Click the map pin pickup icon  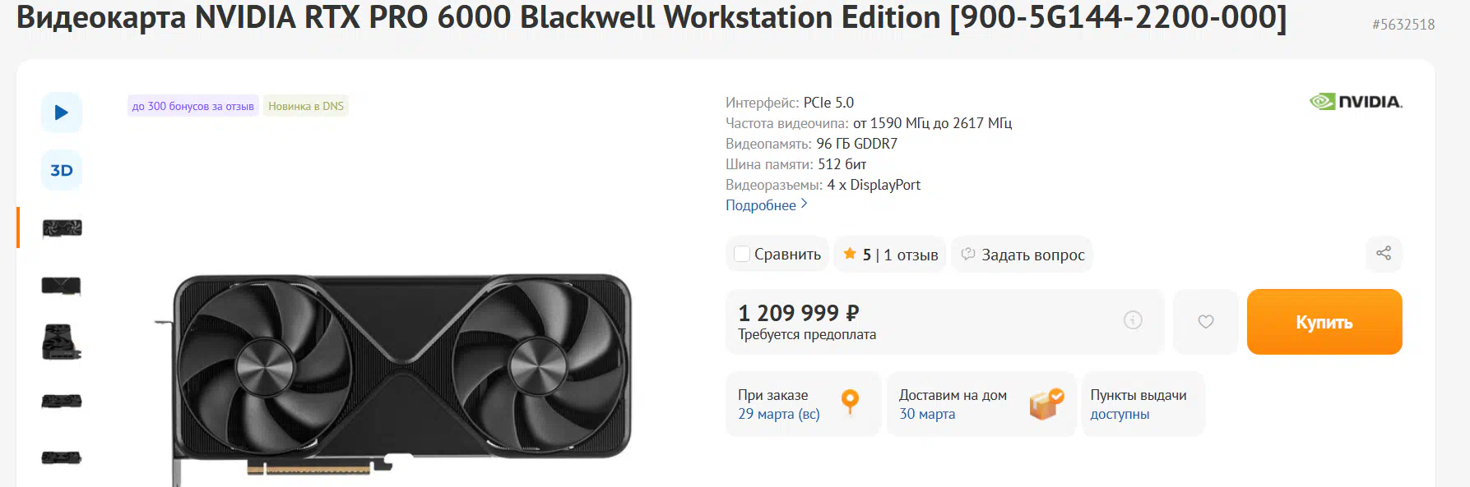pyautogui.click(x=850, y=402)
